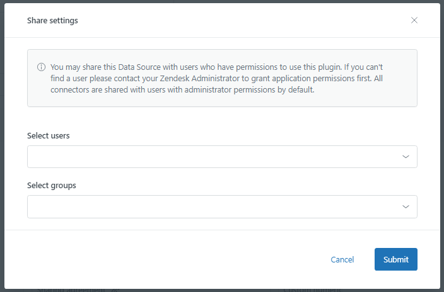The image size is (444, 292).
Task: Expand the Select groups dropdown arrow
Action: click(406, 206)
